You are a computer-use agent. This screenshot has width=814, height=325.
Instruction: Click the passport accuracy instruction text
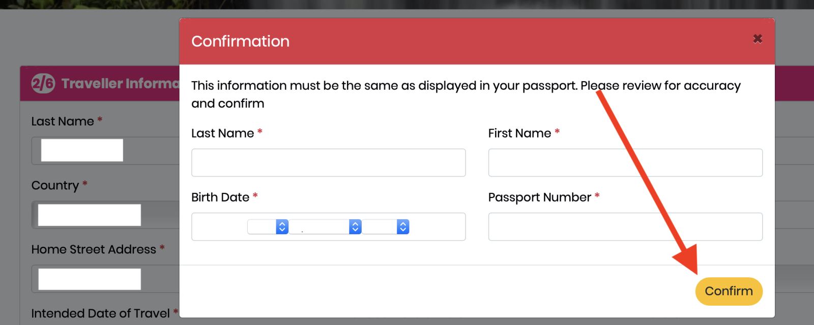(x=466, y=94)
